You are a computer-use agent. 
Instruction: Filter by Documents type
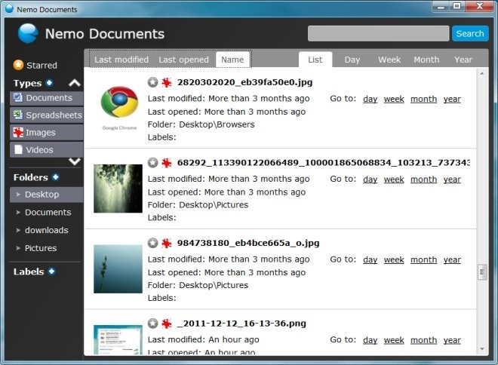click(x=46, y=98)
